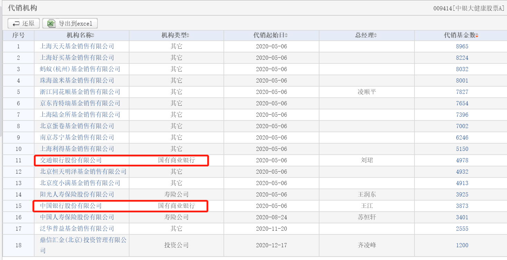The image size is (507, 260).
Task: Select 国有商业银行 cell in 中国银行 row
Action: (176, 206)
